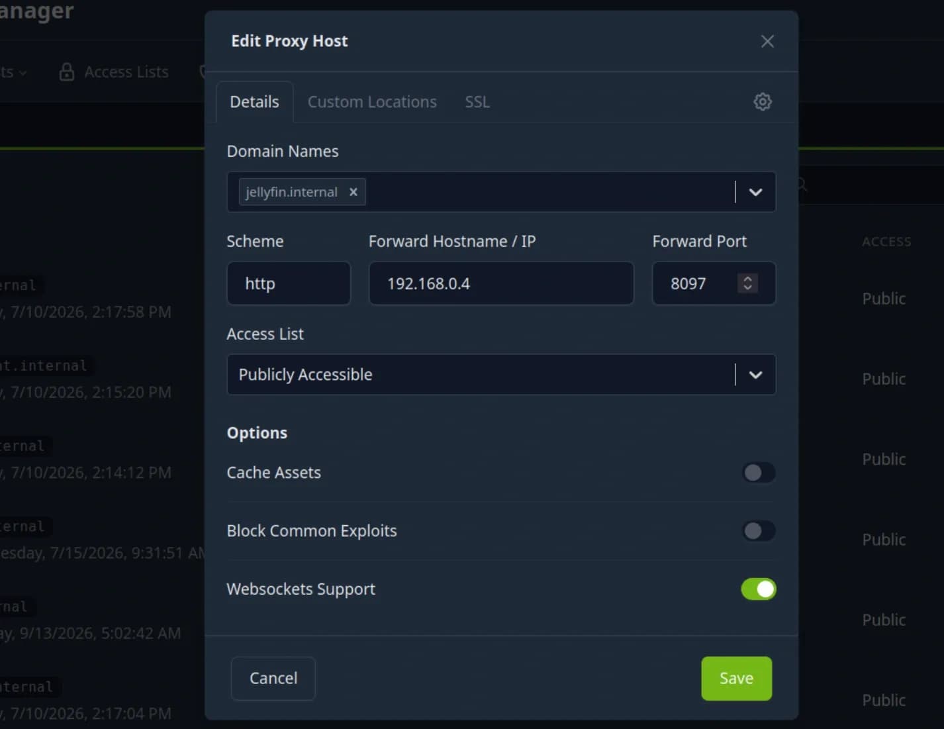Screen dimensions: 944x729
Task: Switch to the SSL tab
Action: [477, 102]
